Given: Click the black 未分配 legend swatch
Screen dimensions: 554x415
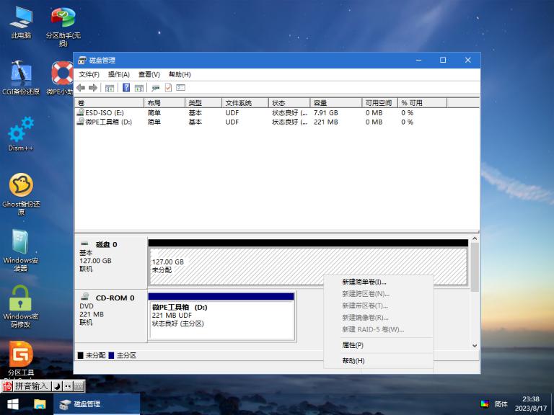Looking at the screenshot, I should click(81, 355).
